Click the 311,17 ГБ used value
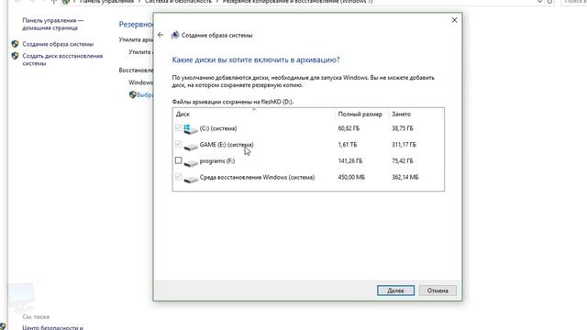Screen dimensions: 587x330 click(404, 145)
